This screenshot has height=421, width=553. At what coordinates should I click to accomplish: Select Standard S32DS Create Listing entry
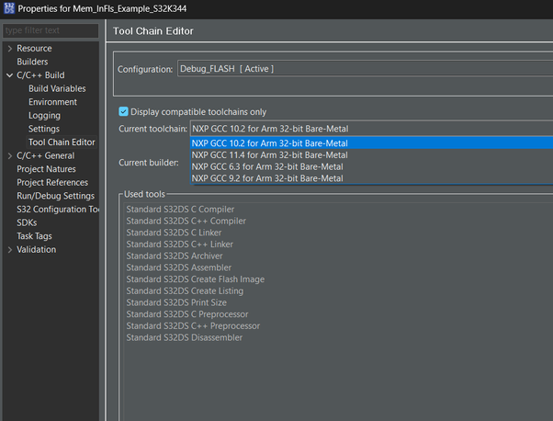(185, 290)
